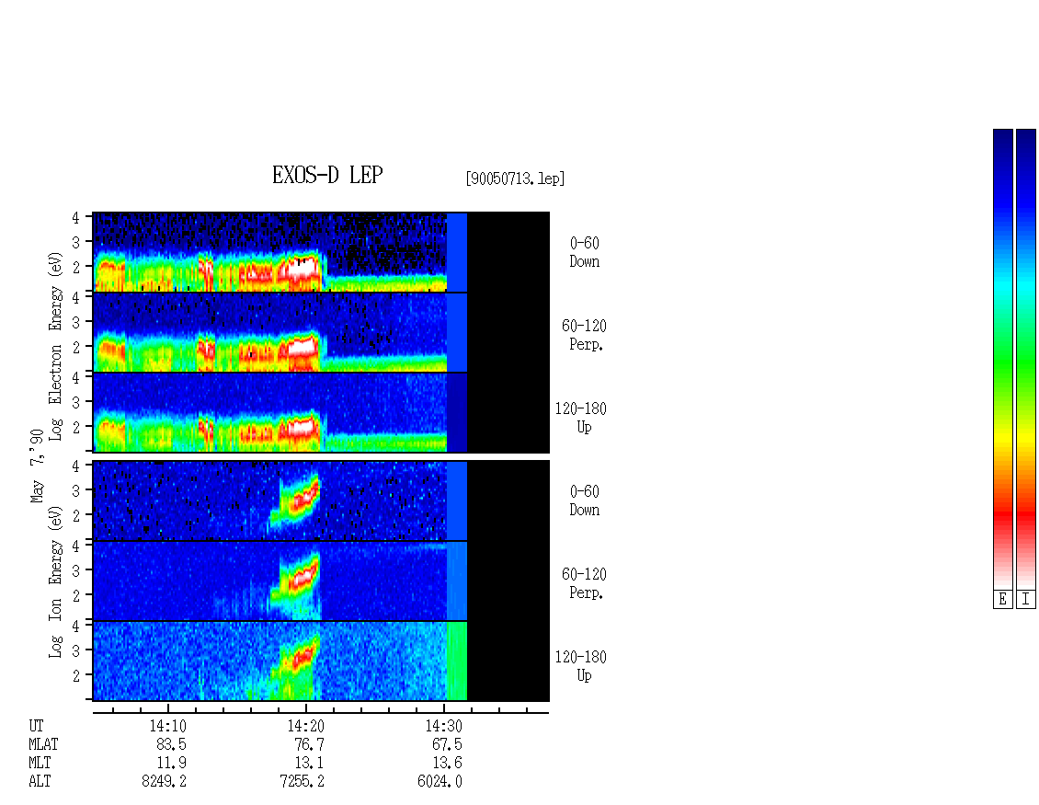Click the ALT row label
Viewport: 1039px width, 805px height.
point(40,782)
